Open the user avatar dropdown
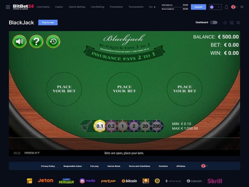The image size is (249, 187). coord(215,7)
